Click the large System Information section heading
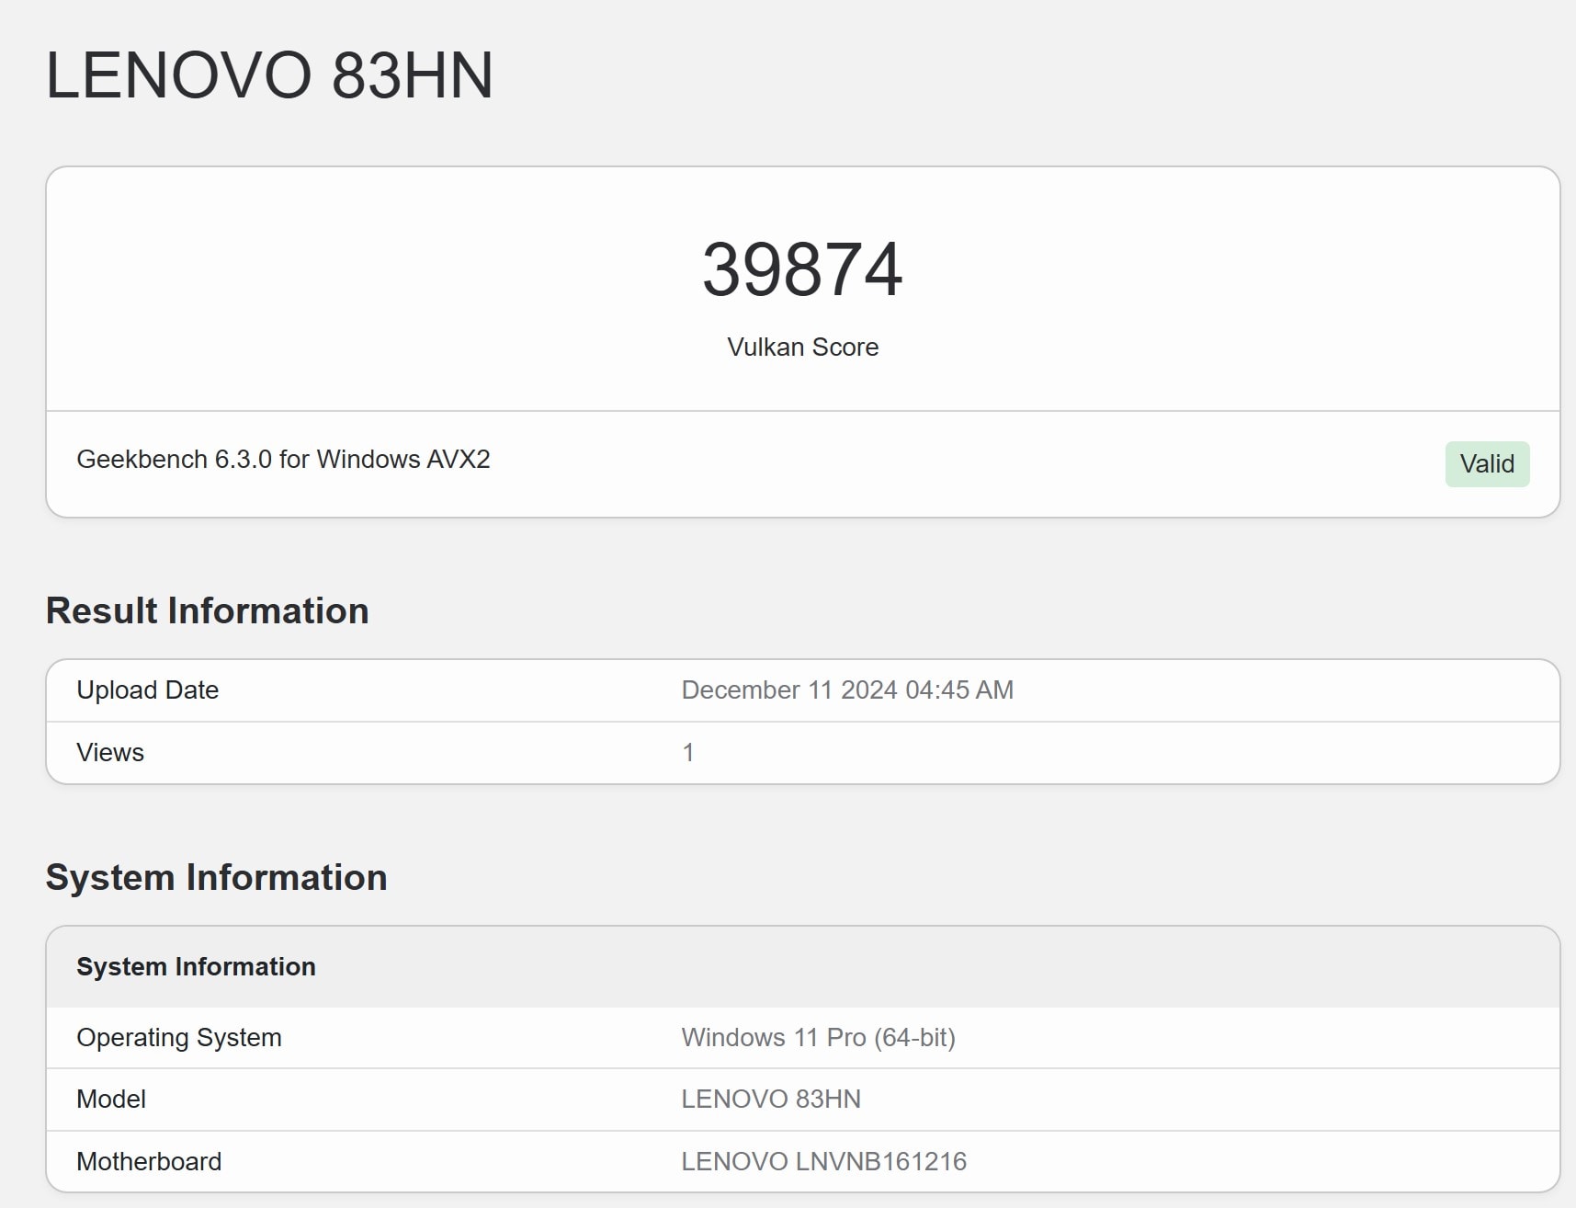This screenshot has width=1576, height=1208. pyautogui.click(x=217, y=877)
